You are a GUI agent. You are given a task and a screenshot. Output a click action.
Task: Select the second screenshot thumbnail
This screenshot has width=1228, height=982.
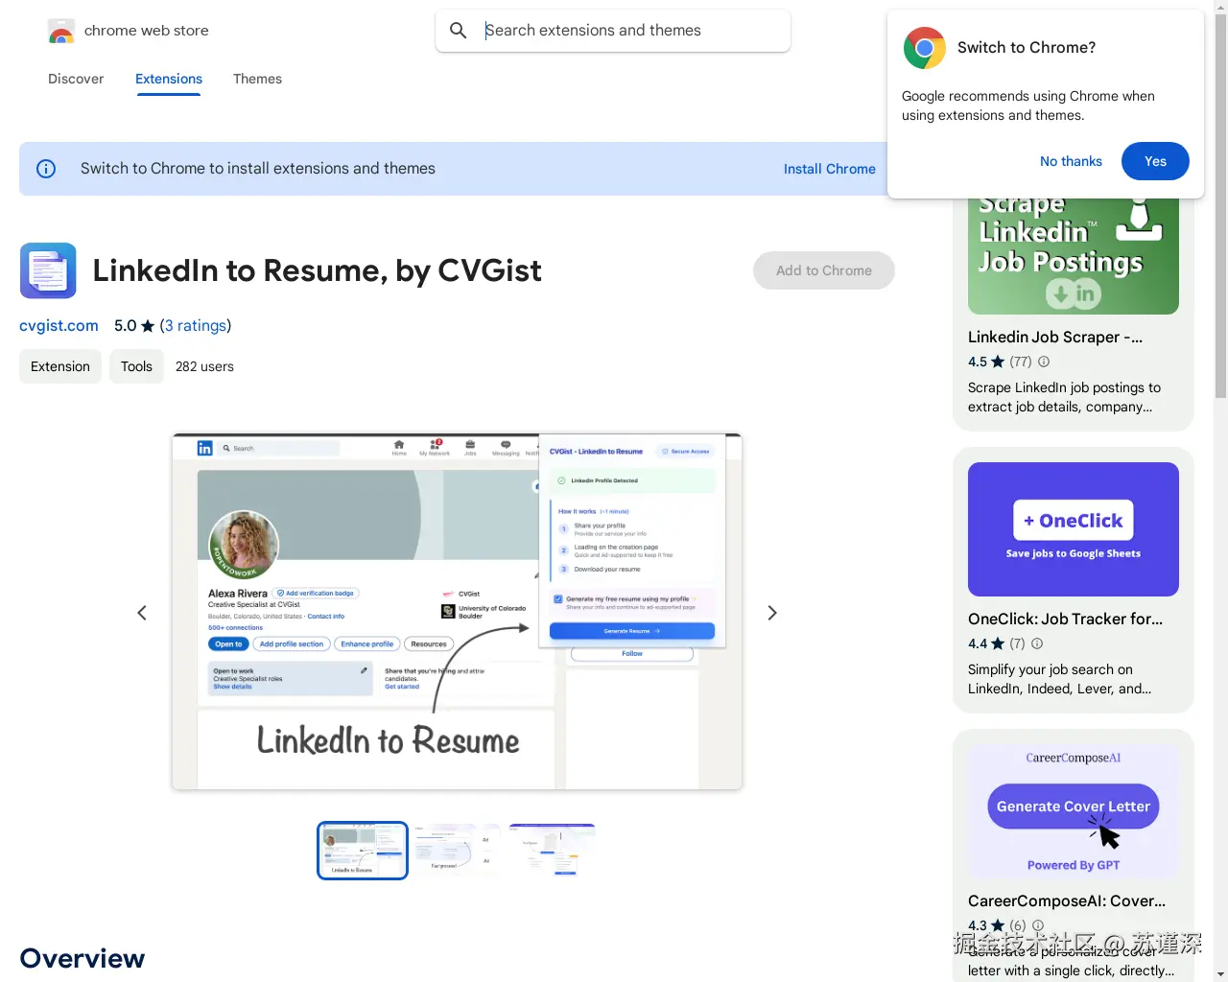[x=458, y=851]
